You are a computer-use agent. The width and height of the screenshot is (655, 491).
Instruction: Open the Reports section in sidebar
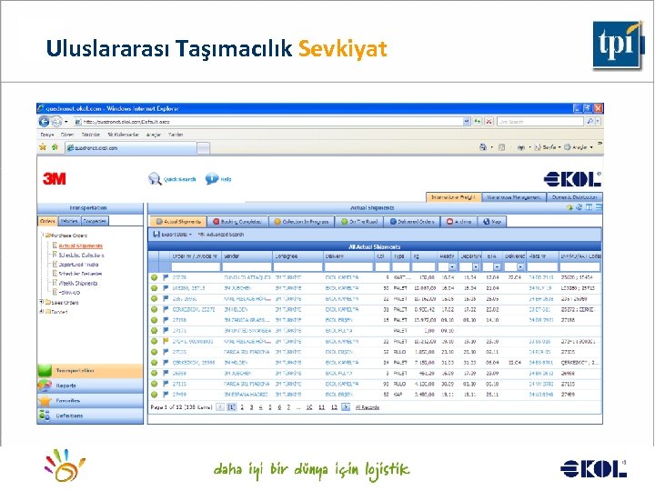(x=90, y=386)
